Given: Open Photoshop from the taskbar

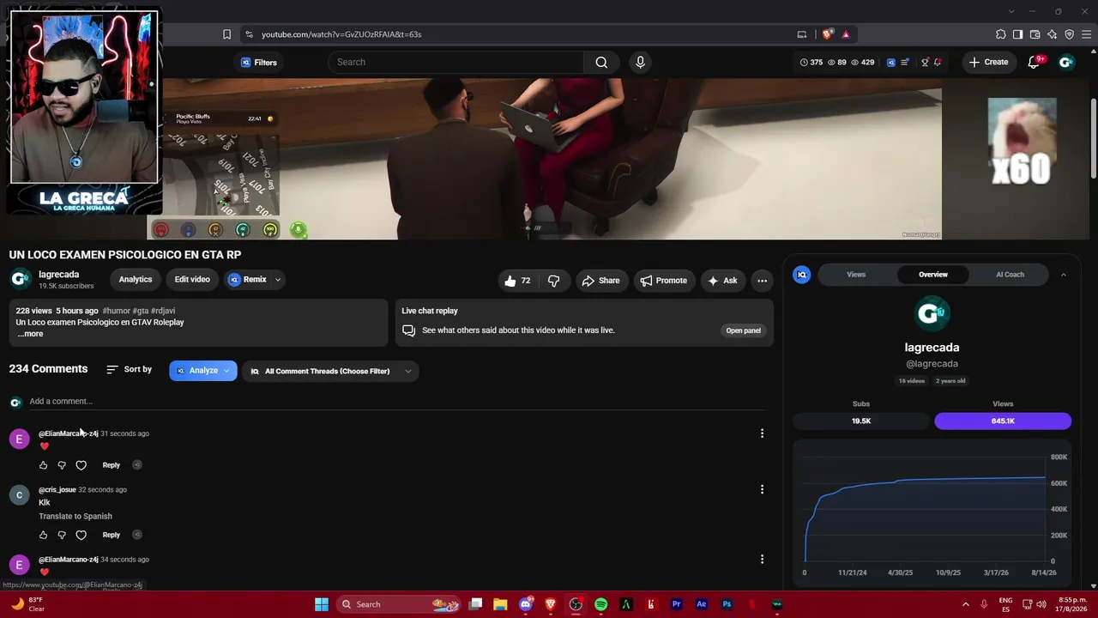Looking at the screenshot, I should [x=727, y=604].
